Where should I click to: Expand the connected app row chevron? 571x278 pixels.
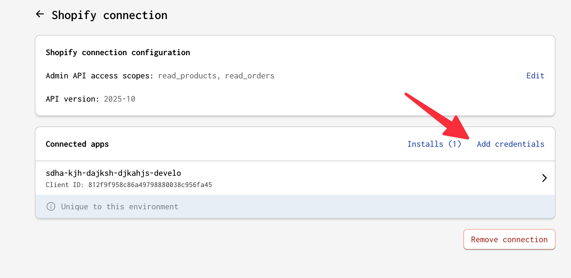544,178
